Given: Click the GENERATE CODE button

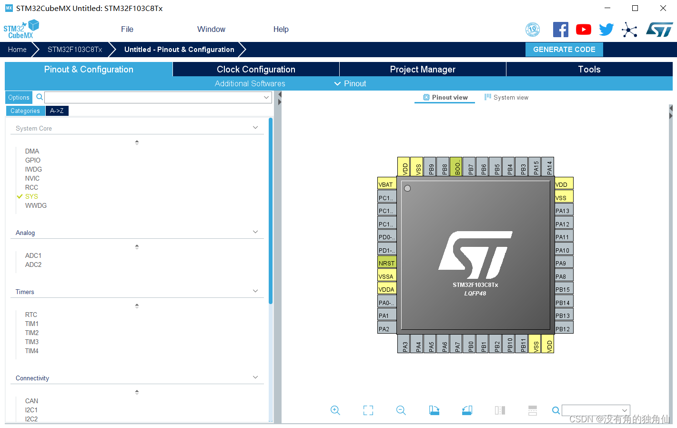Looking at the screenshot, I should [564, 50].
